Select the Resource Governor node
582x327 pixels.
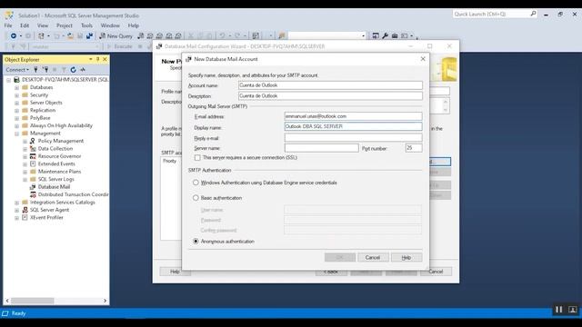click(59, 156)
